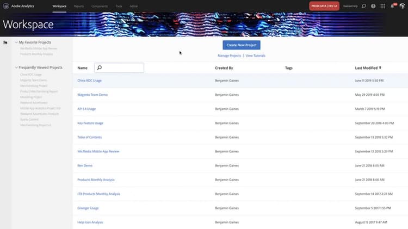This screenshot has width=408, height=229.
Task: Open We.Media Mobile App Review in table
Action: (98, 151)
